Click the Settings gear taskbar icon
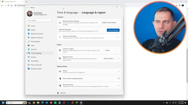The height and width of the screenshot is (105, 188). (x=81, y=103)
